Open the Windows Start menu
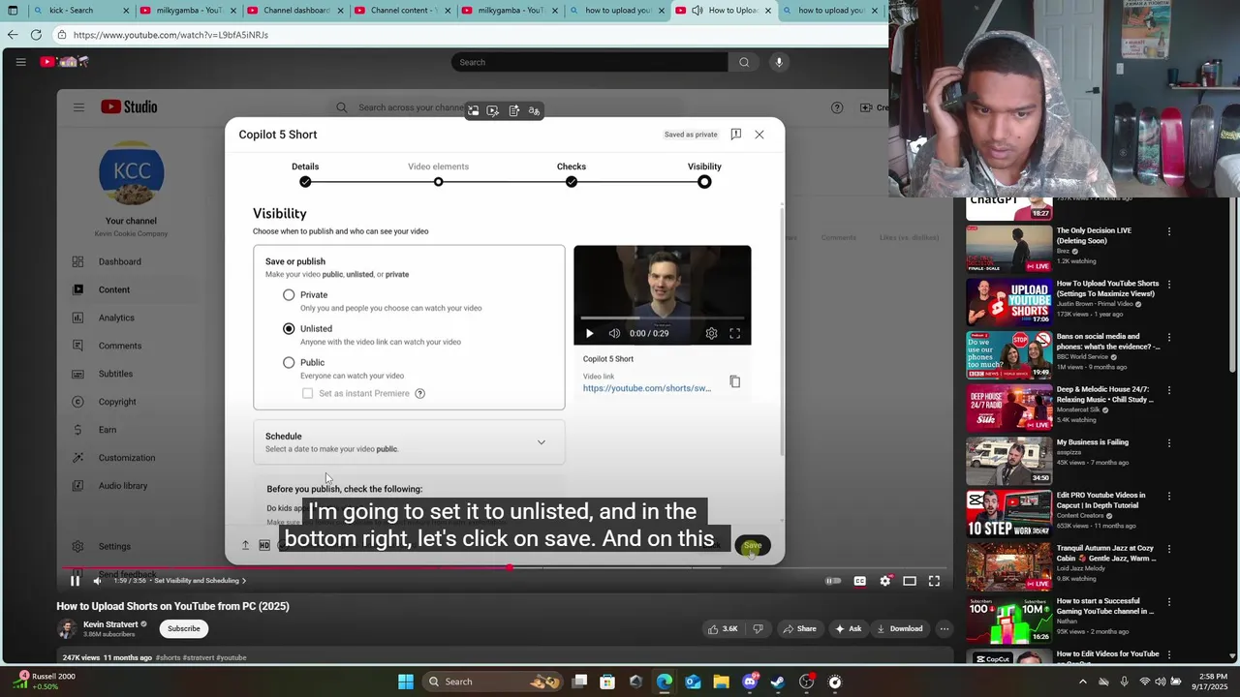 406,682
